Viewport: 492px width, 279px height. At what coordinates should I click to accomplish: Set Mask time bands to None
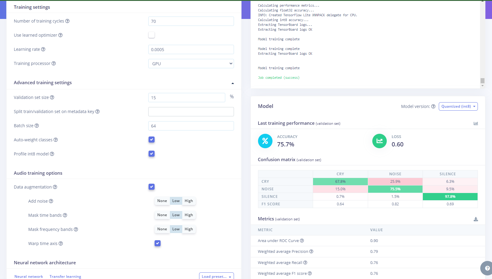[162, 215]
